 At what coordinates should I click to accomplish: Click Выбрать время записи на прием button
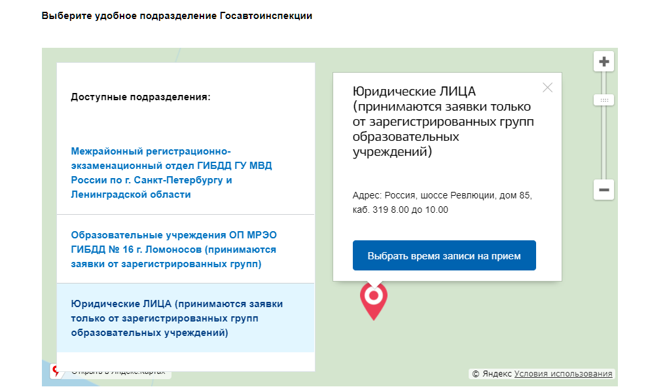[444, 255]
